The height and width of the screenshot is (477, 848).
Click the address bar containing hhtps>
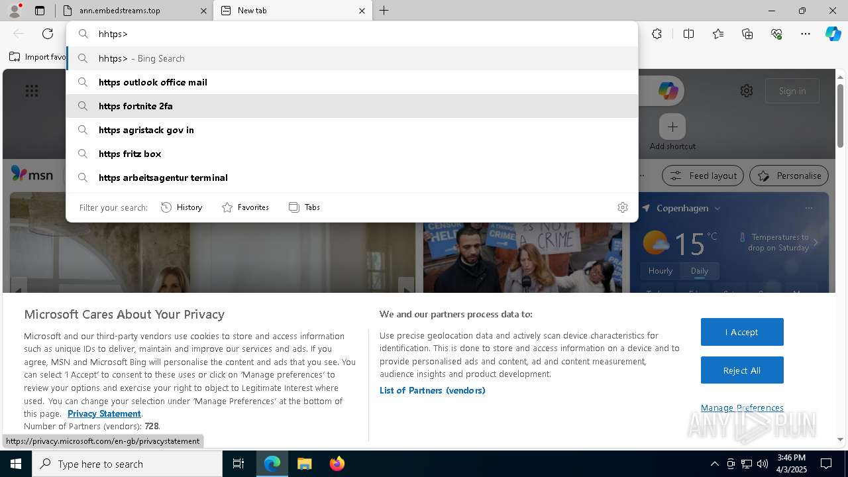point(351,34)
